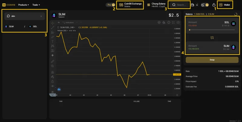
Task: Click the Rate value 1 SOL = 58.0046 SLIM
Action: 228,71
